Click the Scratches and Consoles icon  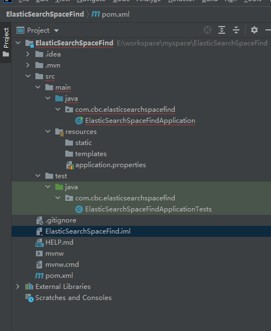click(x=29, y=298)
